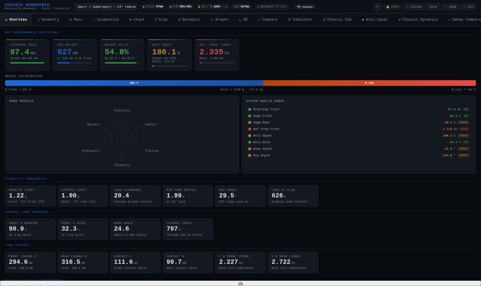
Task: Click the Stoppie Limit card
Action: point(83,196)
